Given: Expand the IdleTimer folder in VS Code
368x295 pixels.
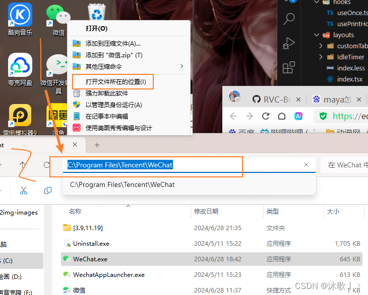Looking at the screenshot, I should point(321,57).
